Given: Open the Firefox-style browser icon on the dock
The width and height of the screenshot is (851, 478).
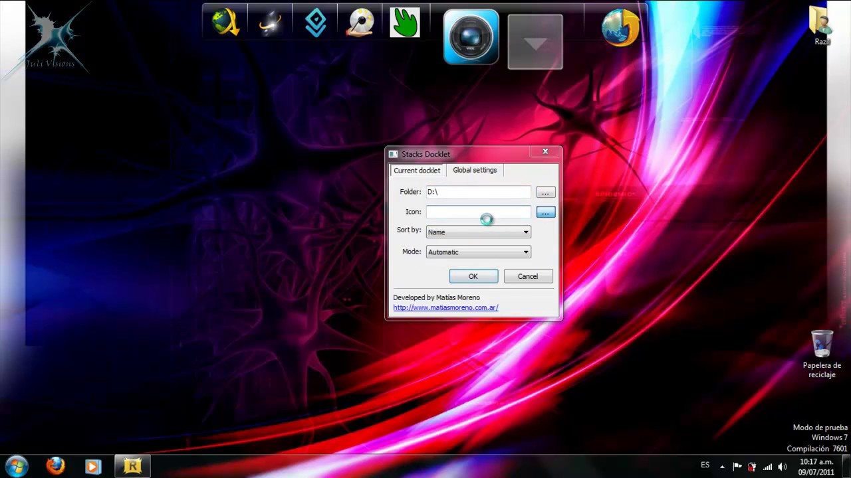Looking at the screenshot, I should (x=620, y=28).
